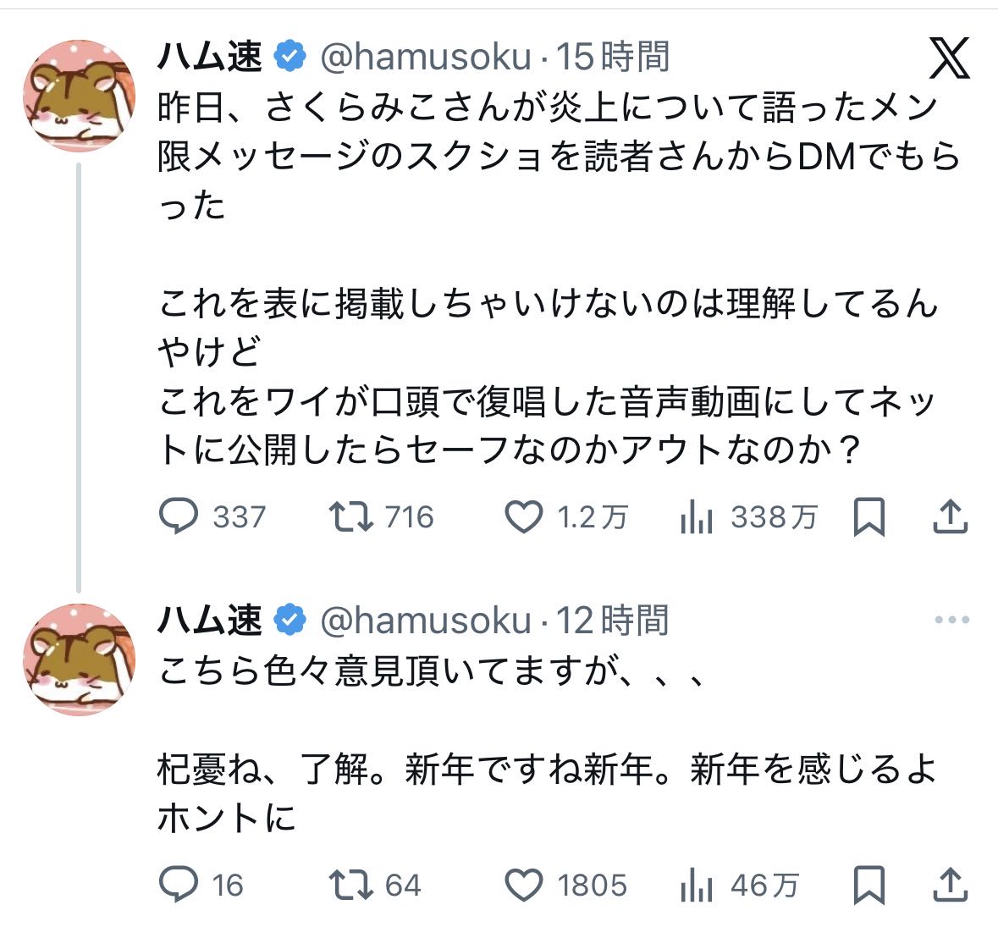Reply to the first tweet with 337 replies
This screenshot has width=998, height=927.
click(179, 517)
